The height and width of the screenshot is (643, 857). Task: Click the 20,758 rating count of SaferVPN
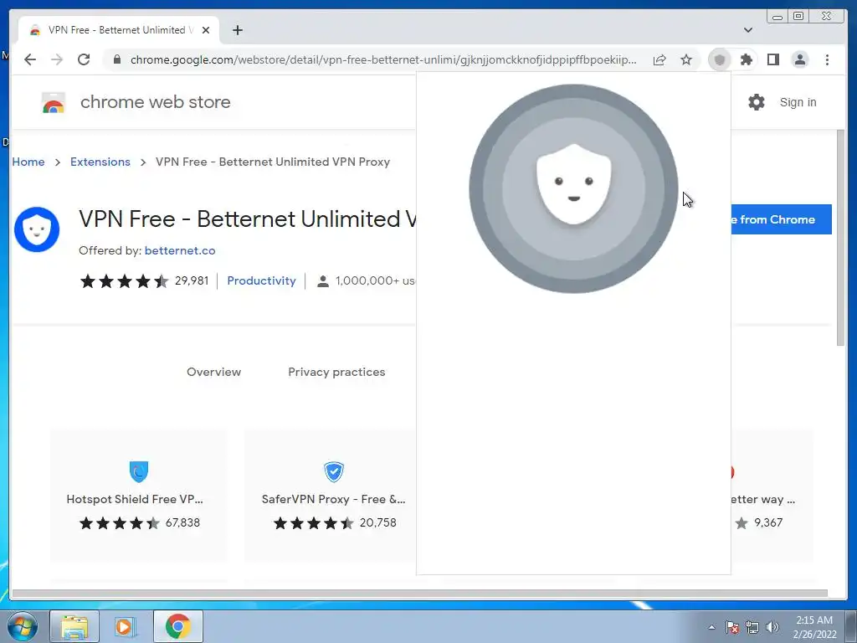click(x=377, y=522)
